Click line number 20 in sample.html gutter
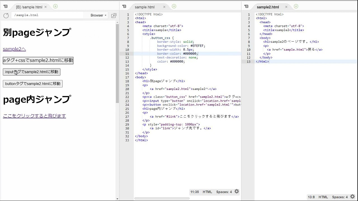 (127, 89)
